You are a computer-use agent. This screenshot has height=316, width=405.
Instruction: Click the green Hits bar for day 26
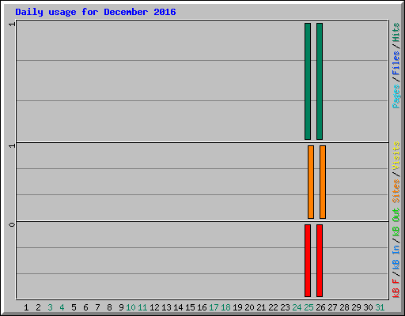pos(320,81)
